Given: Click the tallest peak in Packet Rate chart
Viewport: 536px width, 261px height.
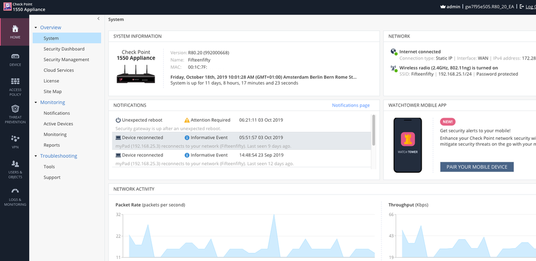Looking at the screenshot, I should 274,215.
